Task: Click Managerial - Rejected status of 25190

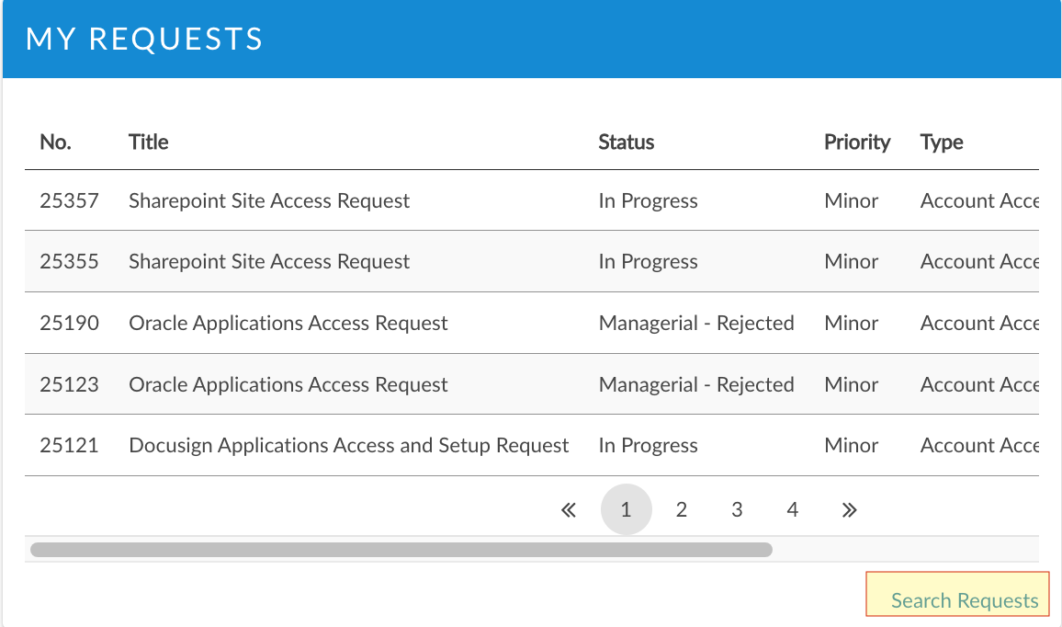Action: [695, 324]
